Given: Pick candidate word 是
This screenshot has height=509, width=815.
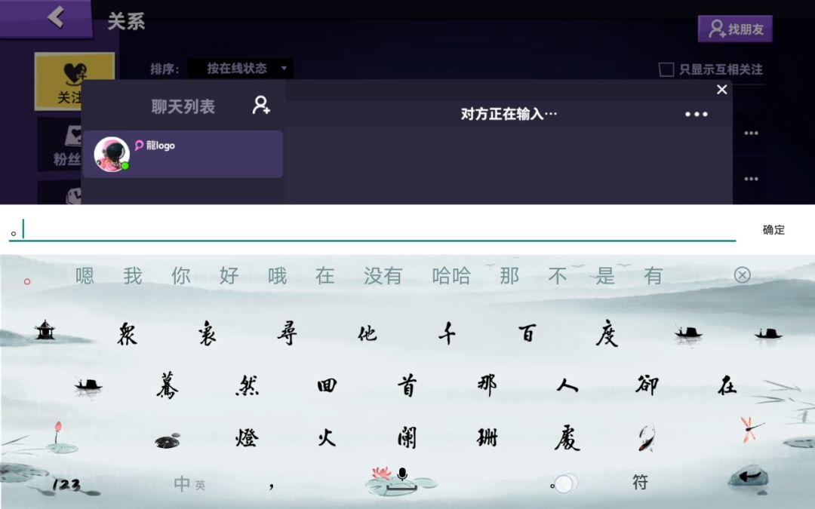Looking at the screenshot, I should tap(605, 275).
